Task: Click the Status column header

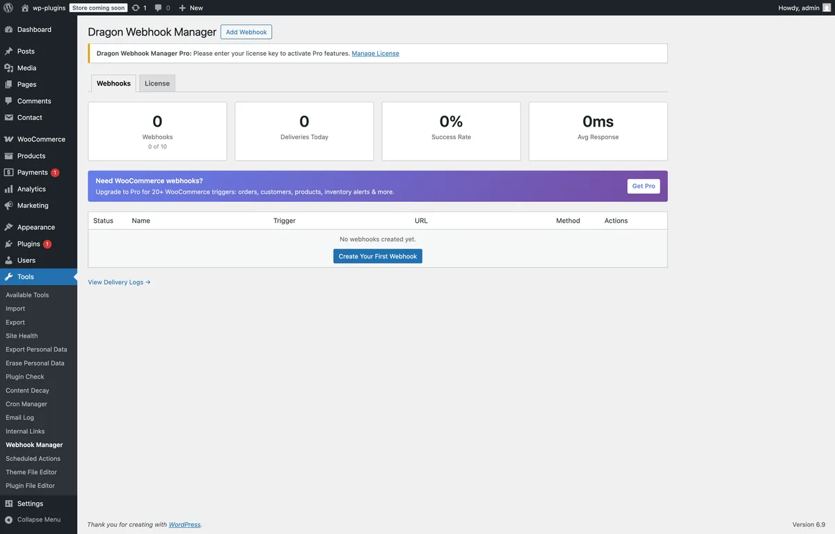Action: [x=103, y=221]
